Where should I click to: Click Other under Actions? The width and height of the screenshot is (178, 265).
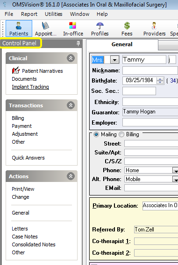(18, 253)
